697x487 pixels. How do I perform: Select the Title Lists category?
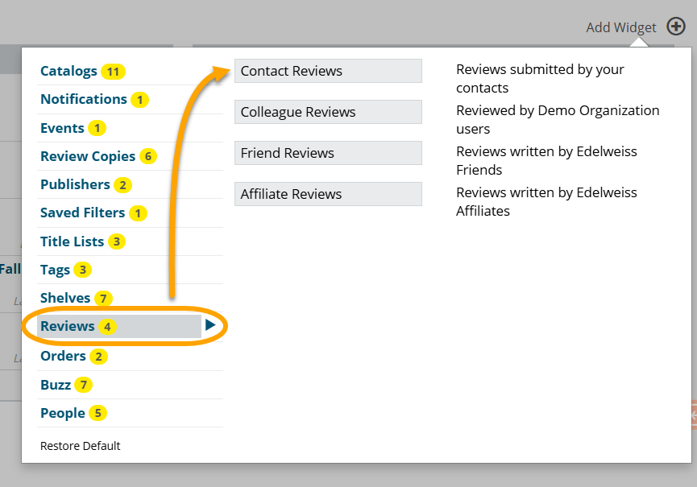pyautogui.click(x=72, y=241)
